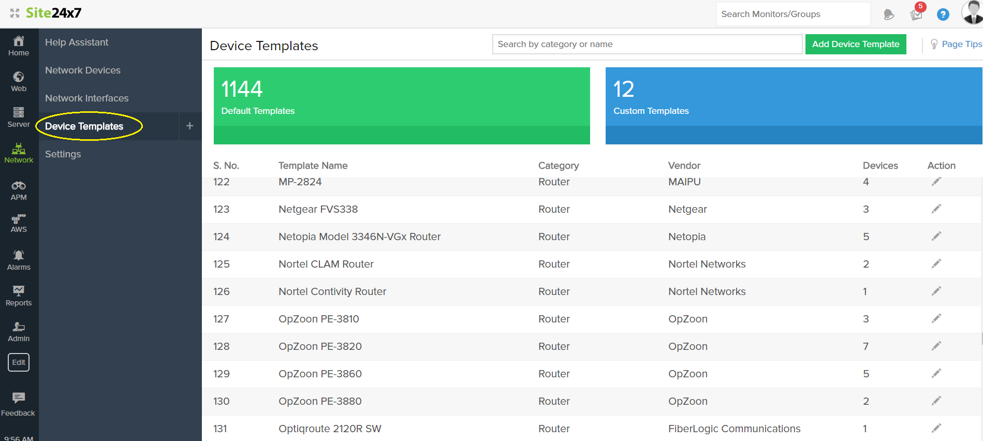Viewport: 983px width, 441px height.
Task: Edit the Netgear FVS338 template
Action: pos(936,209)
